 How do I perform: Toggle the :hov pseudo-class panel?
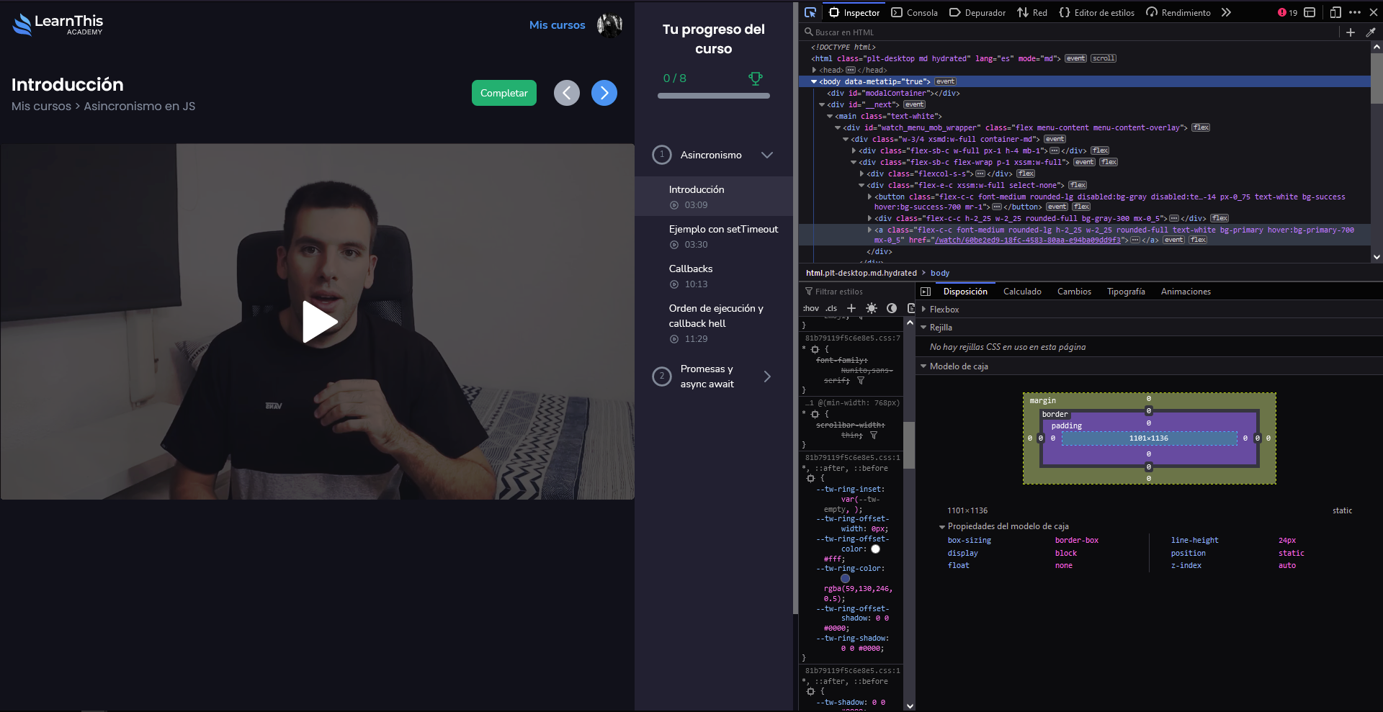tap(811, 308)
